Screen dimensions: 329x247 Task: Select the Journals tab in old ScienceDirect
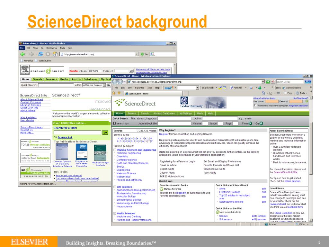[51, 79]
